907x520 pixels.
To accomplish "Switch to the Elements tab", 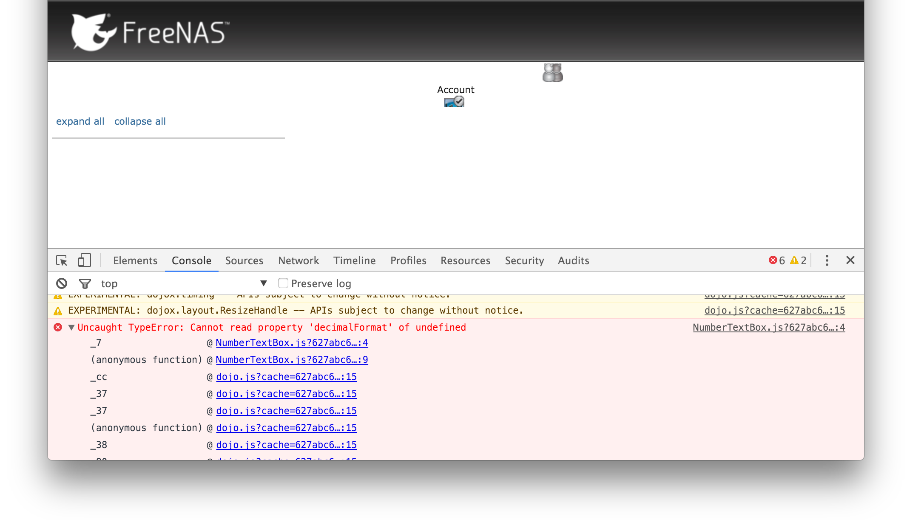I will (x=135, y=260).
